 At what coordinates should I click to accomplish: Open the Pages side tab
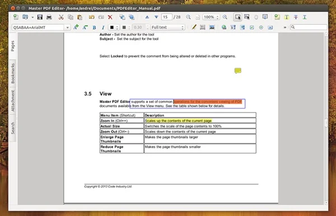pos(13,46)
